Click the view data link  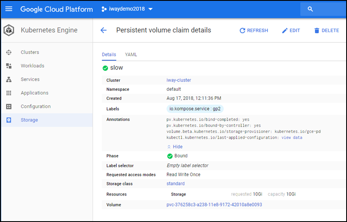292,137
